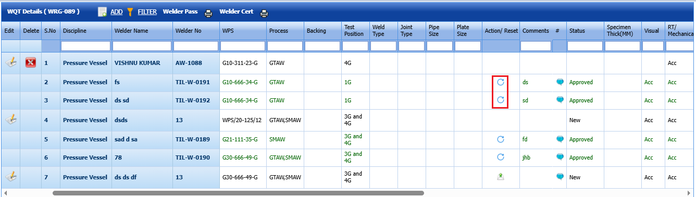Focus the Specimen Thick filter box
This screenshot has width=696, height=197.
coord(623,46)
